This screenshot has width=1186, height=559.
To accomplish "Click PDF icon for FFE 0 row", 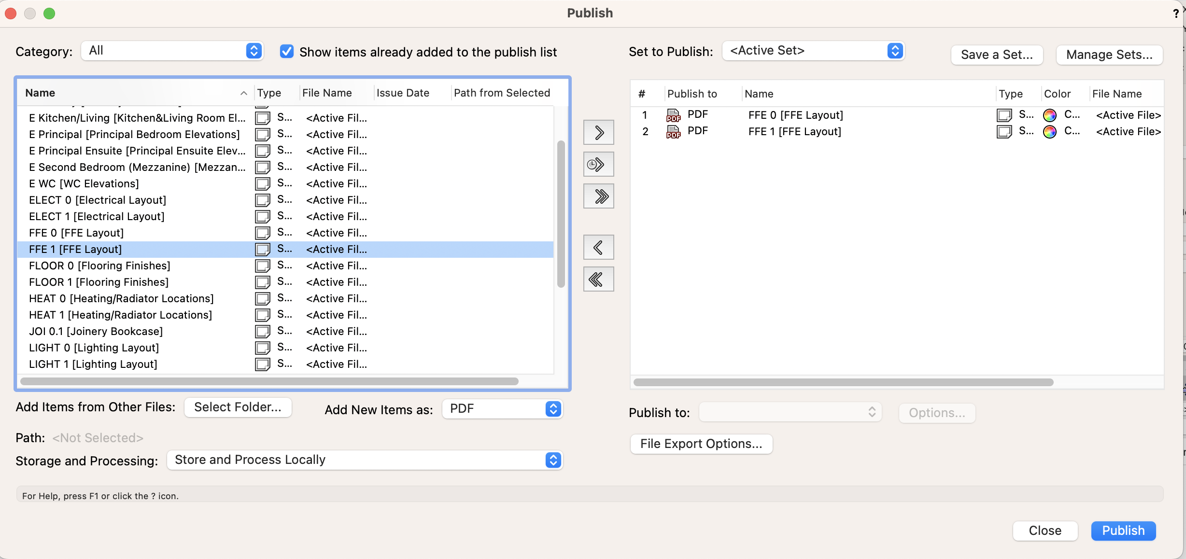I will click(x=673, y=115).
